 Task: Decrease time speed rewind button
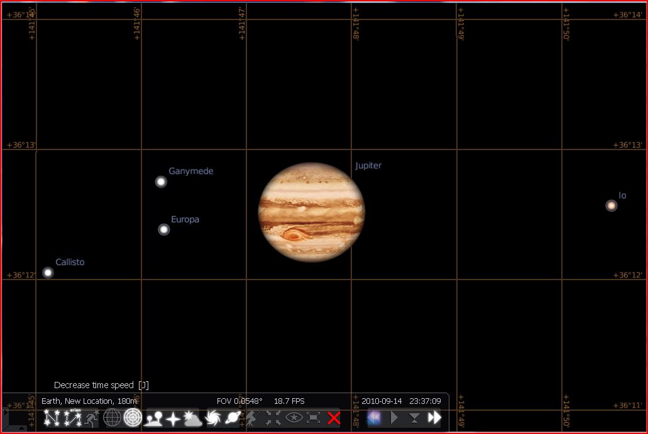374,418
